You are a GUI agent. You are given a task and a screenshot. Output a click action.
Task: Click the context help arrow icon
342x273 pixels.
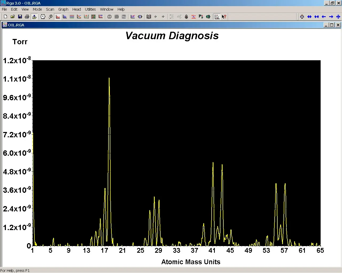[x=224, y=17]
